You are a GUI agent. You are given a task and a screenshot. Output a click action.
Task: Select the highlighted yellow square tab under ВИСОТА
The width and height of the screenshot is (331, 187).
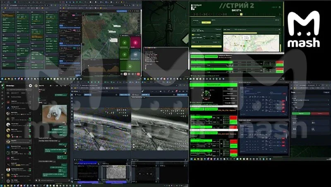coord(241,14)
